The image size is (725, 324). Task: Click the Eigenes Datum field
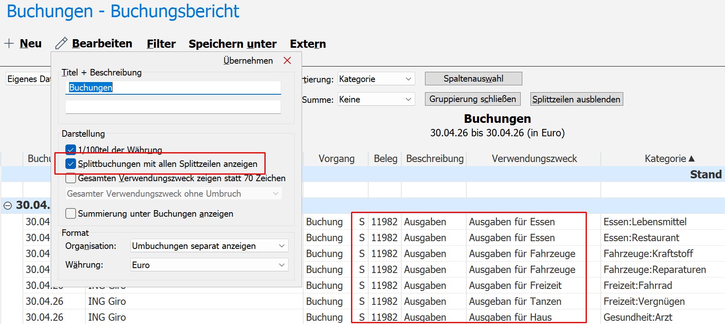point(29,79)
